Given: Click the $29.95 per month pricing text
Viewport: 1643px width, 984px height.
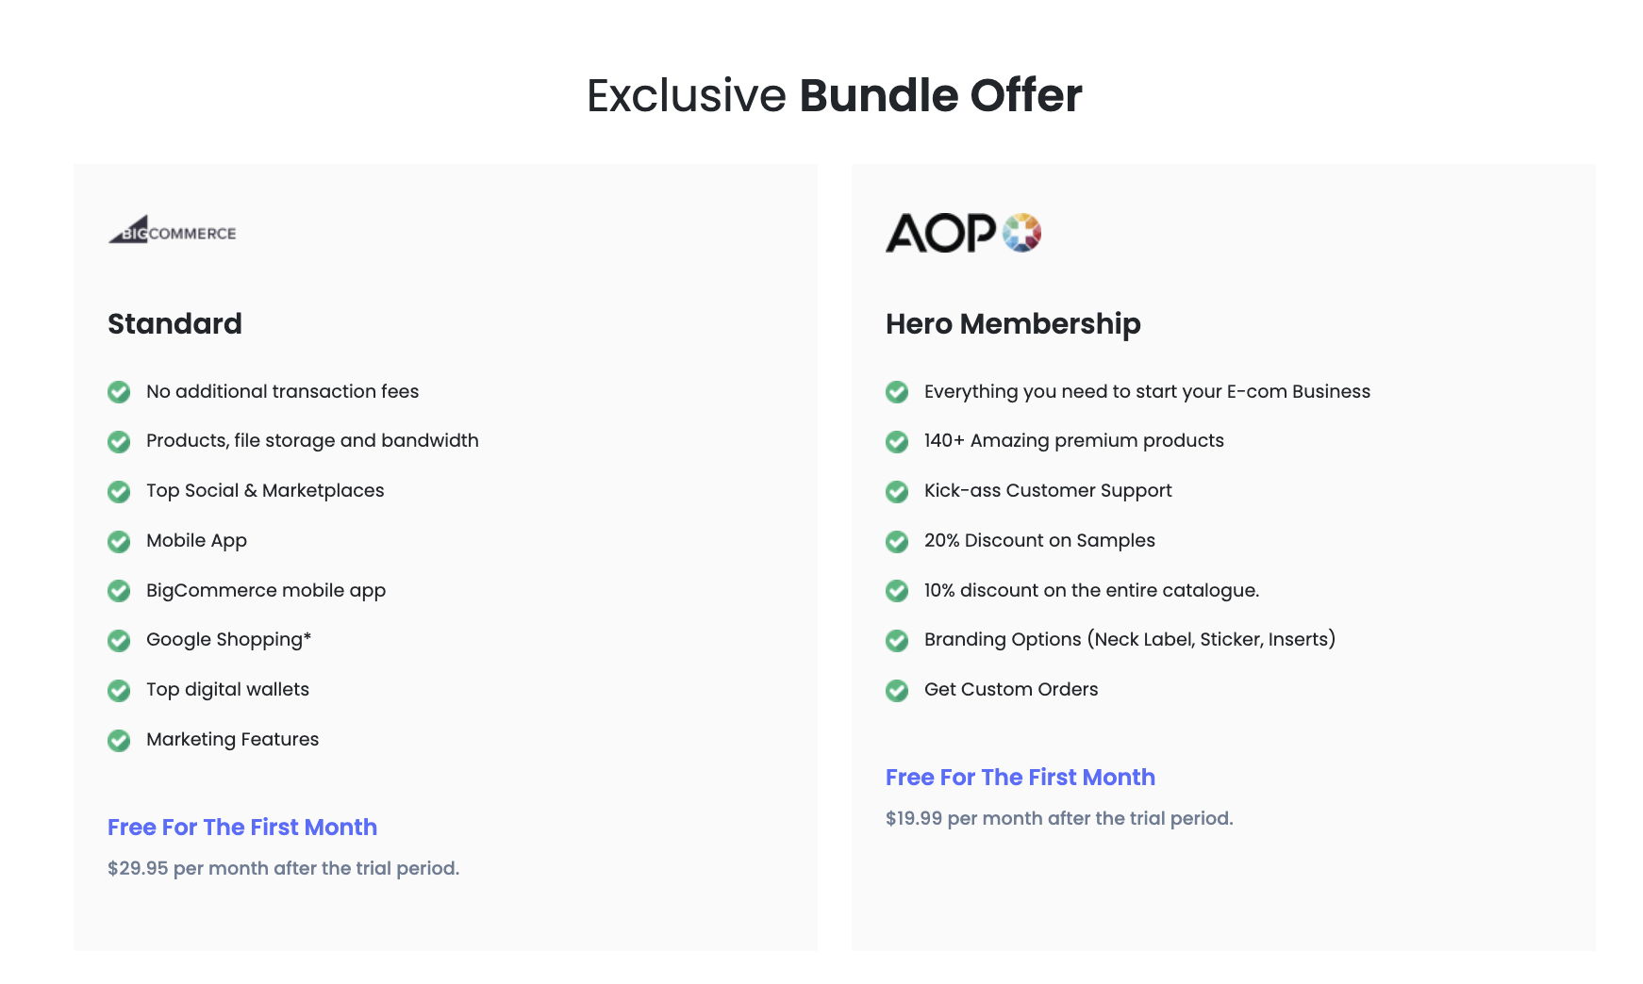Looking at the screenshot, I should point(283,868).
